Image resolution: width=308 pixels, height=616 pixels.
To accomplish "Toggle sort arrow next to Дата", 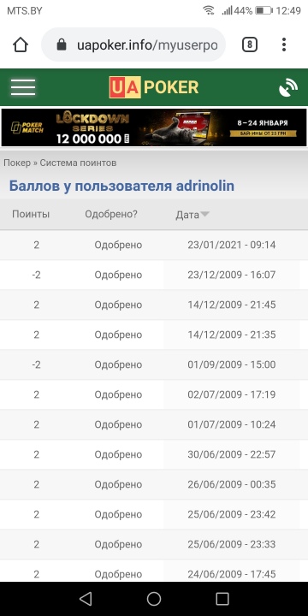I will pos(204,214).
